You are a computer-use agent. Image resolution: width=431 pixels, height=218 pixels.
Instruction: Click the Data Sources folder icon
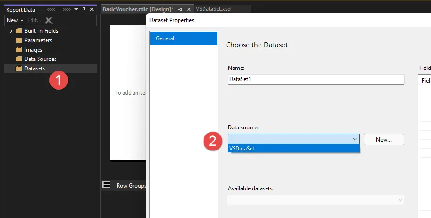pos(19,59)
